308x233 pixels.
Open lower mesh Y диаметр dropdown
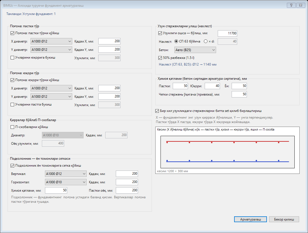51,50
